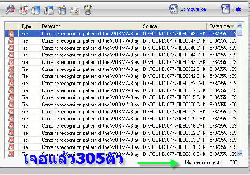Image resolution: width=250 pixels, height=175 pixels.
Task: Select source D:\FOUND.077\FILE0016.CHK
Action: coord(174,126)
